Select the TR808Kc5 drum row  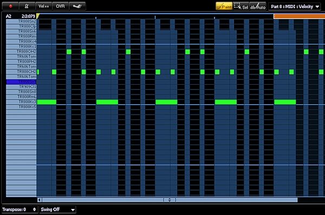[21, 107]
